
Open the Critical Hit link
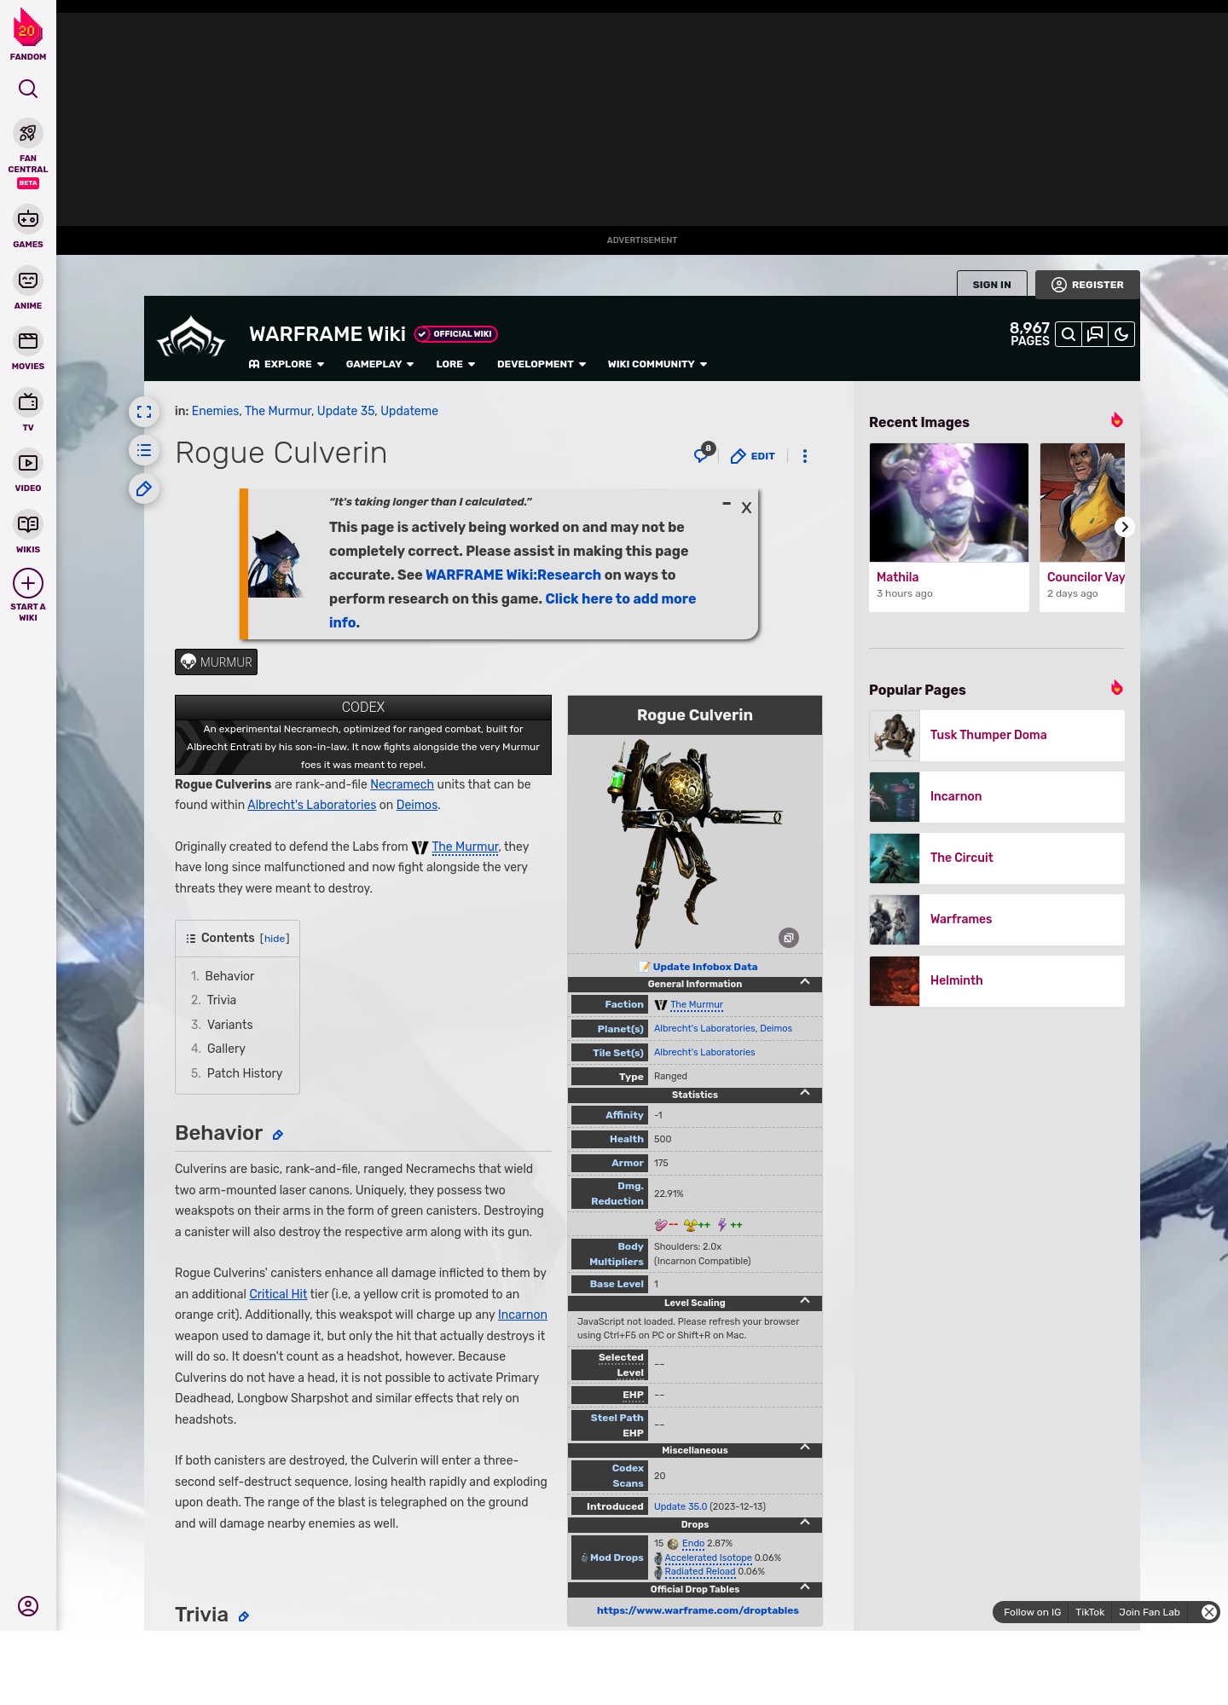pos(278,1294)
